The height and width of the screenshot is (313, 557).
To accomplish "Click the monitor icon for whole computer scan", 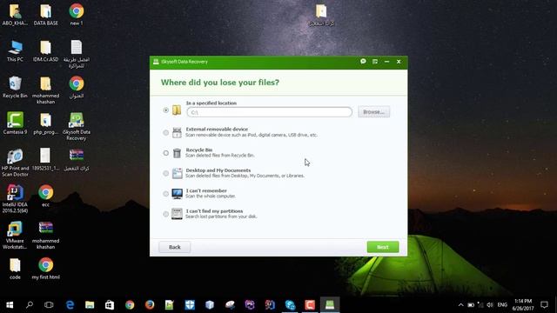I will coord(177,193).
